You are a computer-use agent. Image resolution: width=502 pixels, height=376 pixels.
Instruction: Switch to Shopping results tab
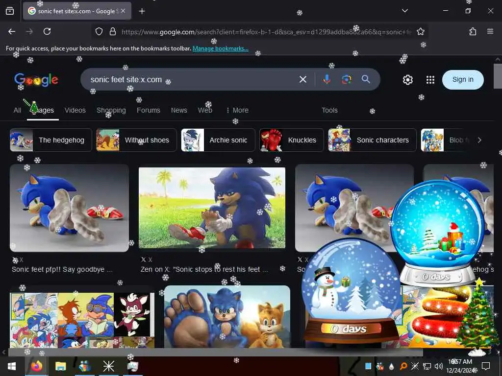point(111,110)
